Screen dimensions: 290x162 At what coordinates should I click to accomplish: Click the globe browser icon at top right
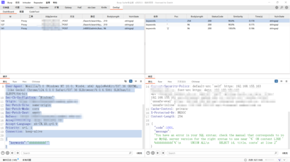[x=277, y=7]
